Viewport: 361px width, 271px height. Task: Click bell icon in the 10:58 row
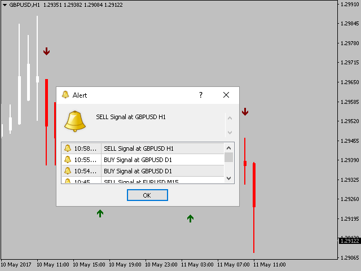68,148
